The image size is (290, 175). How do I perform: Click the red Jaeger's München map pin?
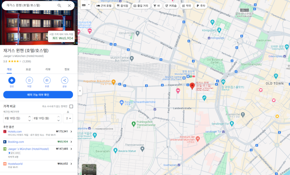pos(192,86)
